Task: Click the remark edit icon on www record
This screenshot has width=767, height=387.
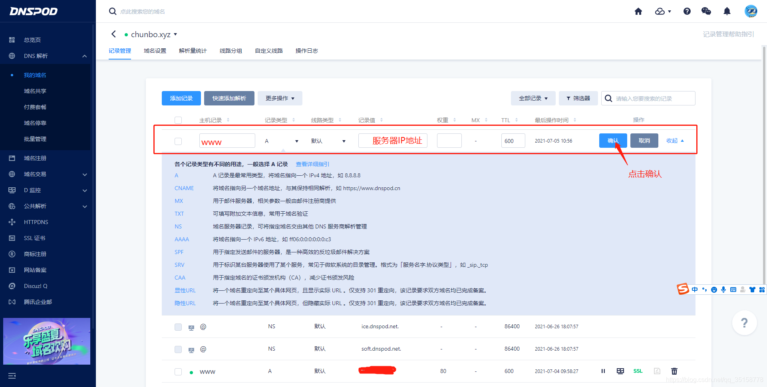Action: [x=657, y=371]
